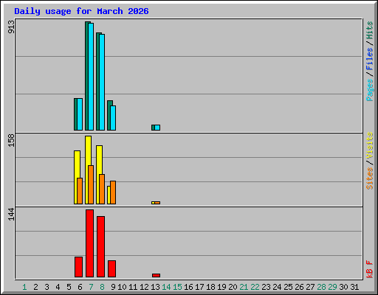
Task: Click the chart title 'Daily usage for March 2026'
Action: coord(81,11)
